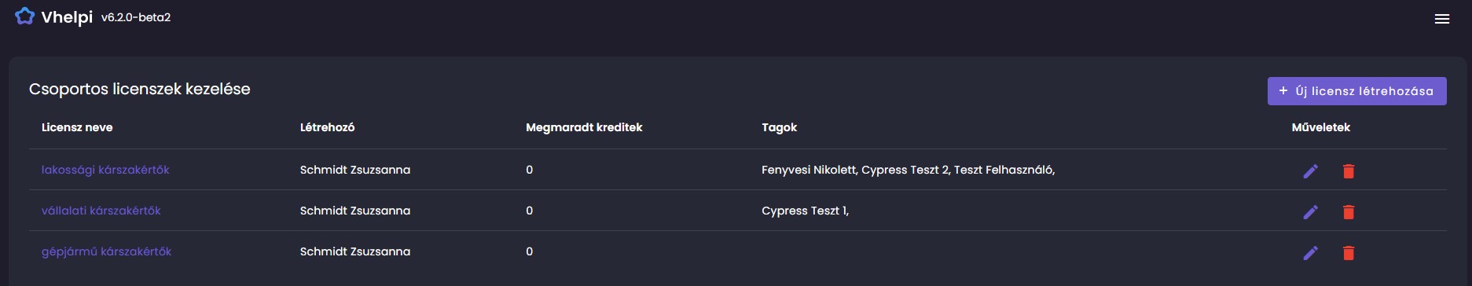Click the Létrehozó column header
The width and height of the screenshot is (1472, 286).
pos(327,127)
